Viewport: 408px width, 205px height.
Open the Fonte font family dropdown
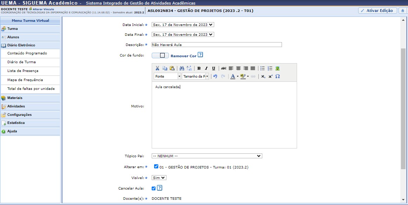tap(167, 77)
